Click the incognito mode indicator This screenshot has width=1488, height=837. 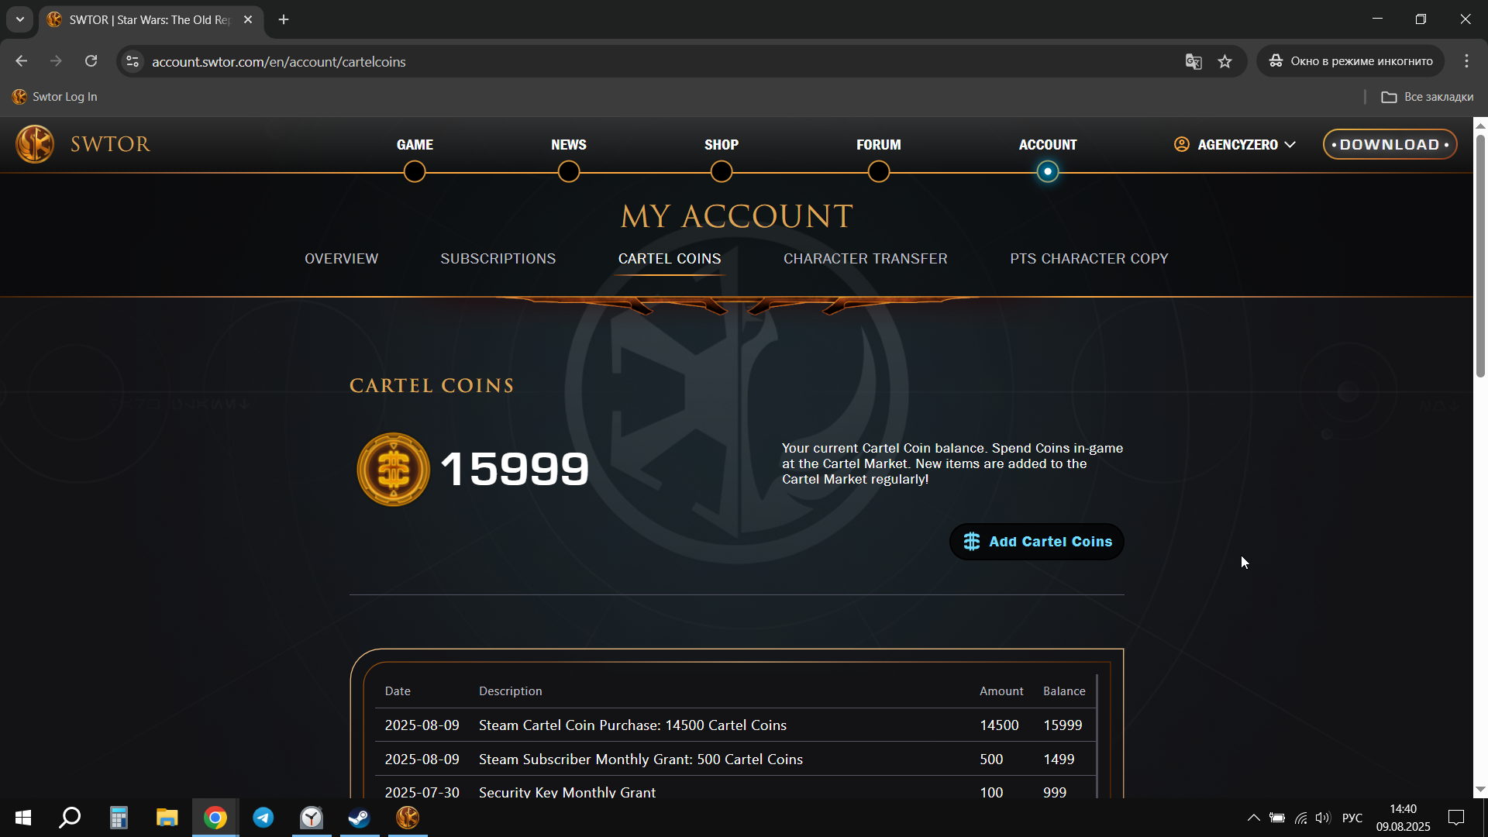coord(1350,61)
